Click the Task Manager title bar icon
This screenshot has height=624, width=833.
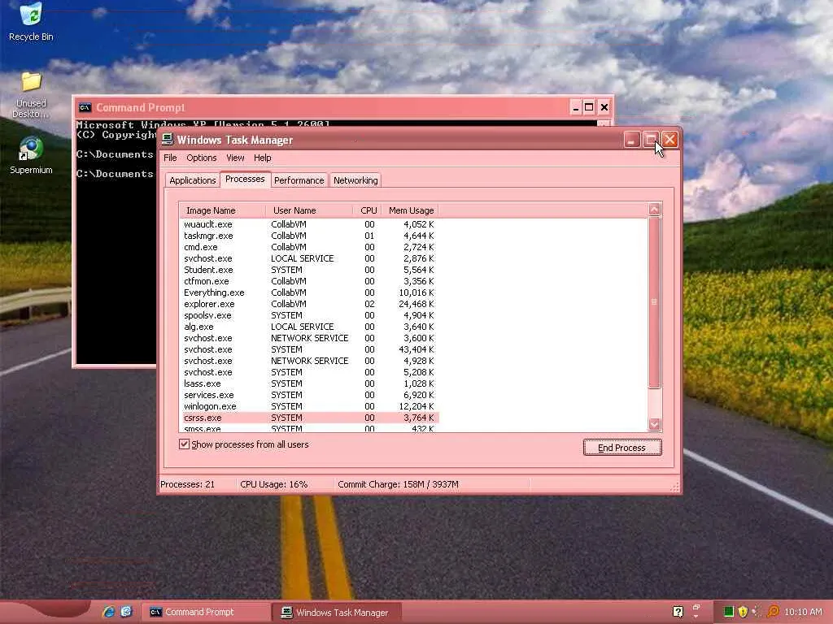pyautogui.click(x=168, y=140)
